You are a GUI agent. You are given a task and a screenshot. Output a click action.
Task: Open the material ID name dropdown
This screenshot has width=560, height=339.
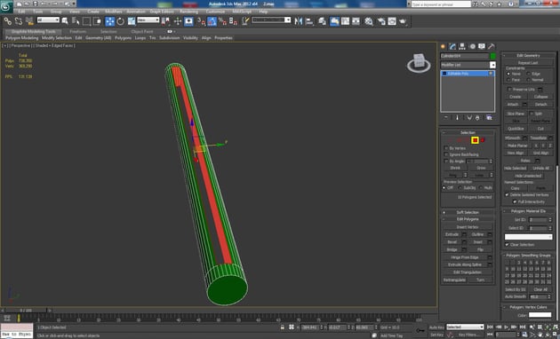coord(528,237)
